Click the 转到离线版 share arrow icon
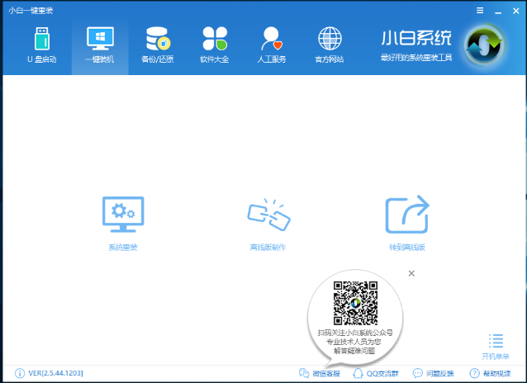The image size is (527, 383). pyautogui.click(x=407, y=215)
